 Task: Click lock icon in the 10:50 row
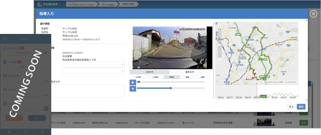pyautogui.click(x=255, y=114)
